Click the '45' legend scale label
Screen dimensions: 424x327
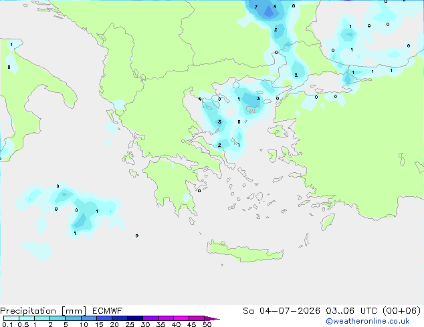click(191, 324)
